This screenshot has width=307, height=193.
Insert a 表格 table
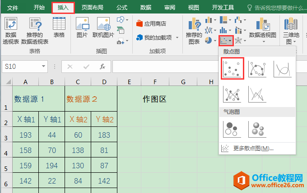click(59, 27)
